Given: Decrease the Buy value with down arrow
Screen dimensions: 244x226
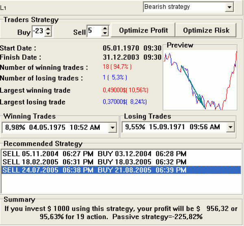Looking at the screenshot, I should [48, 33].
